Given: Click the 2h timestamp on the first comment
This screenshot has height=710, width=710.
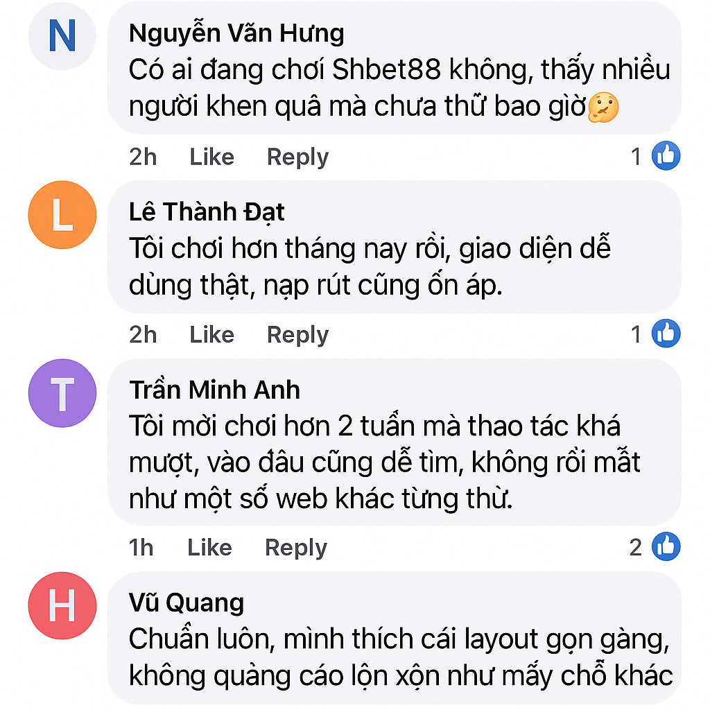Looking at the screenshot, I should pyautogui.click(x=142, y=156).
